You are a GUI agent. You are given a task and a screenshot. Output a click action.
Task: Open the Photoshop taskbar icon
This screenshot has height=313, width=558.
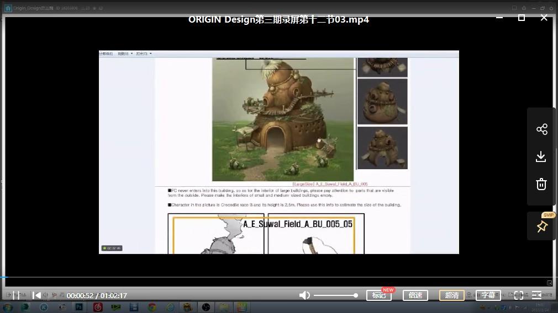click(79, 307)
